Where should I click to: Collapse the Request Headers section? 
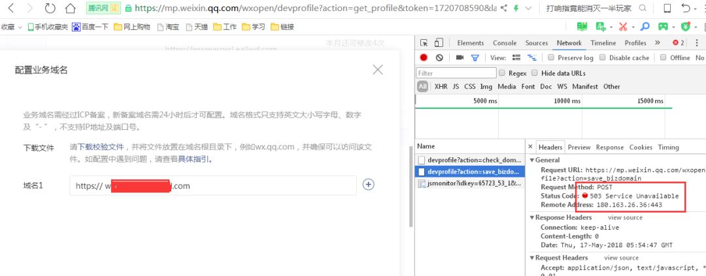532,258
